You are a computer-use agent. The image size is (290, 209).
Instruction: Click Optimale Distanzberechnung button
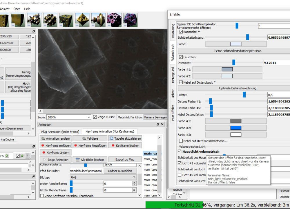[x=234, y=88]
